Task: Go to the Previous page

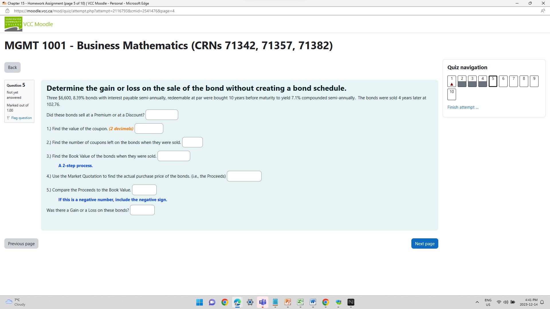Action: [21, 244]
